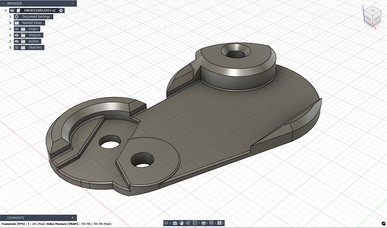Select the Orbit tool in the navigation bar
This screenshot has height=228, width=387.
166,223
